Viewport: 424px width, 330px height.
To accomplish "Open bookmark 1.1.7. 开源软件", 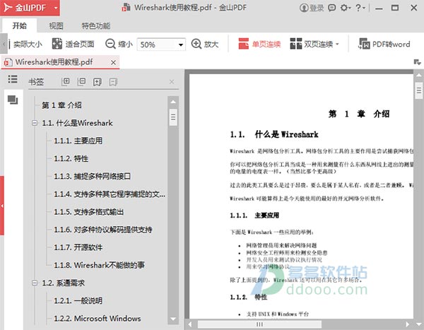I will 78,247.
